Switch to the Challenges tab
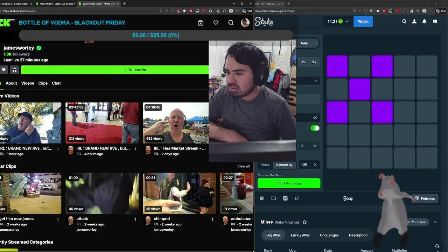The height and width of the screenshot is (252, 448). click(329, 235)
